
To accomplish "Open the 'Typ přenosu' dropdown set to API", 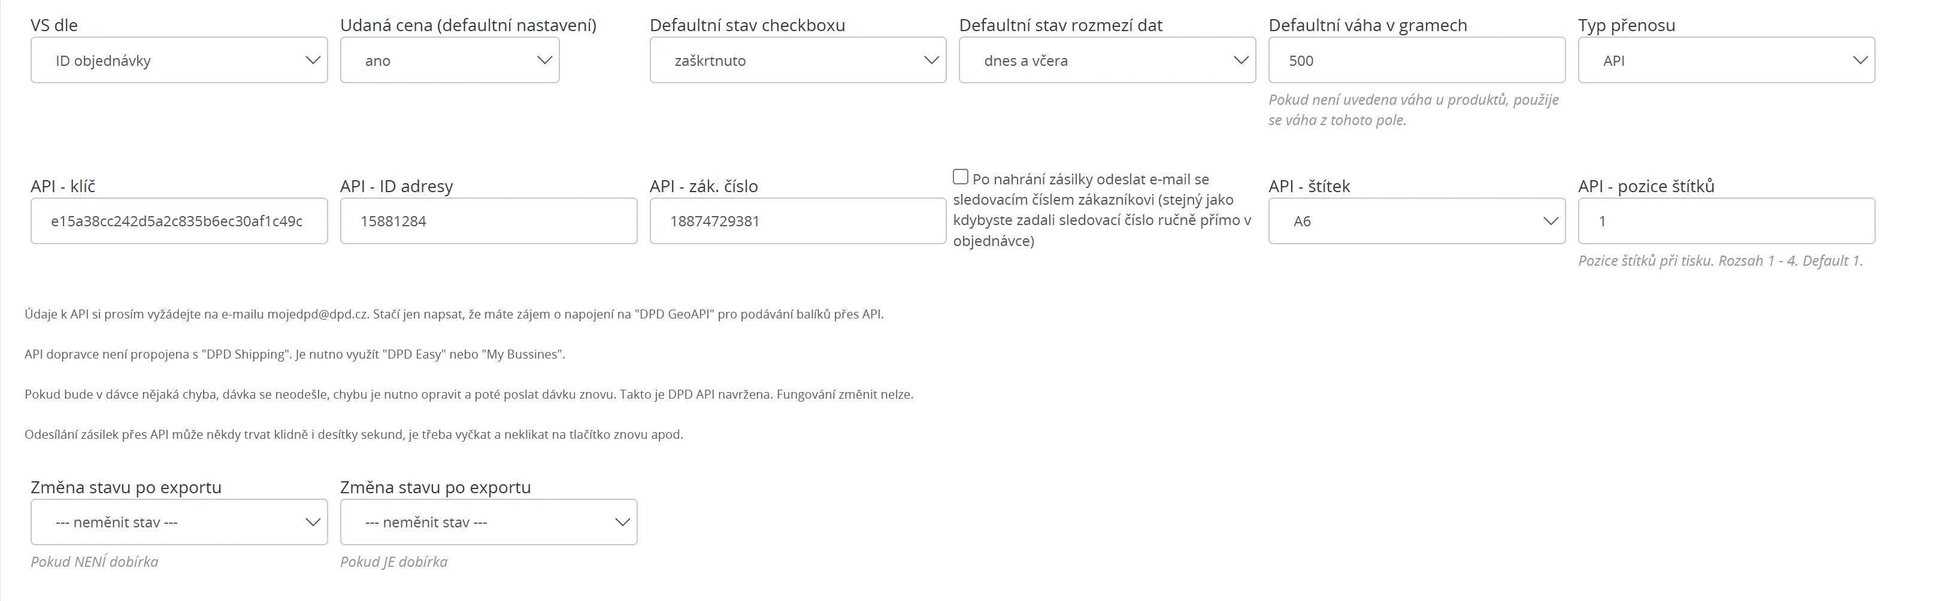I will (1726, 60).
